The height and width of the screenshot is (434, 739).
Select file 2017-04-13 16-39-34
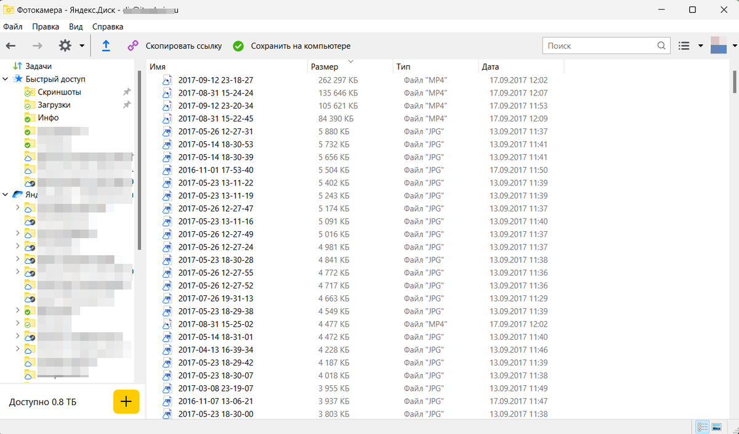click(x=216, y=350)
